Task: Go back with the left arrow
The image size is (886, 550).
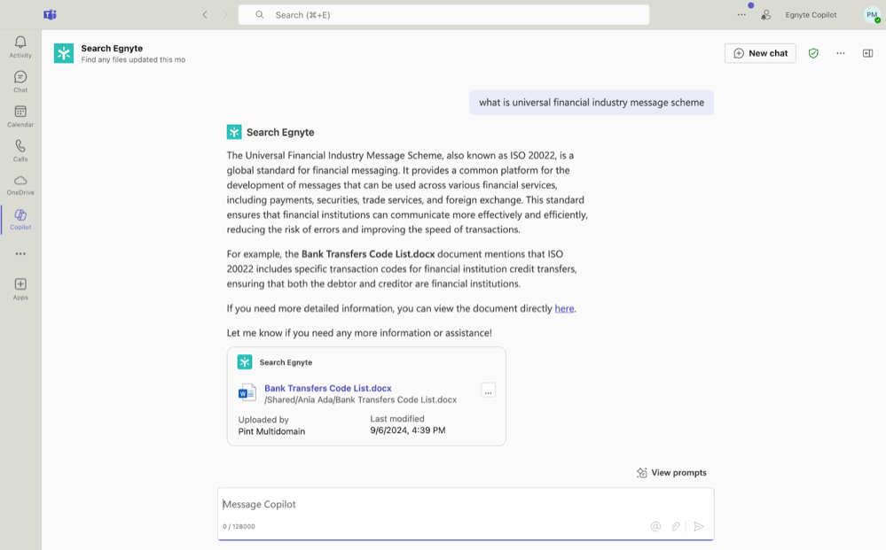Action: point(205,15)
